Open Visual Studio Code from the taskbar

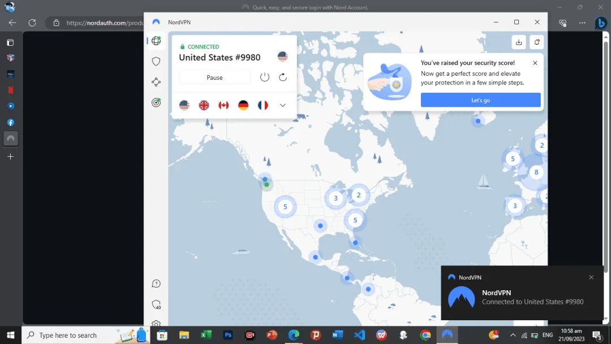coord(360,335)
